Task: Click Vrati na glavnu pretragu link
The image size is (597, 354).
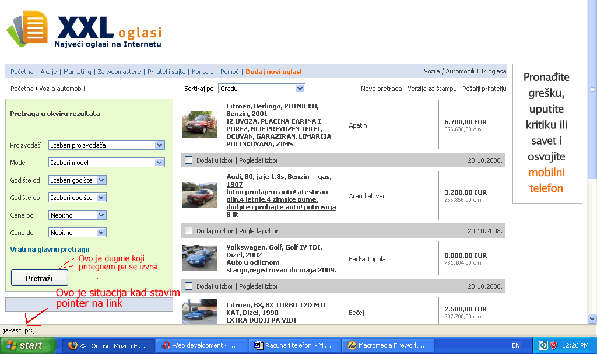Action: [50, 250]
